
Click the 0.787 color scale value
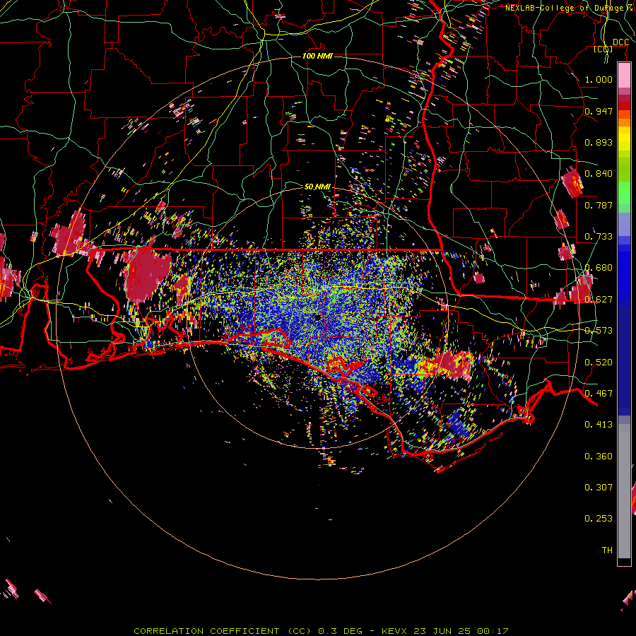pos(599,205)
